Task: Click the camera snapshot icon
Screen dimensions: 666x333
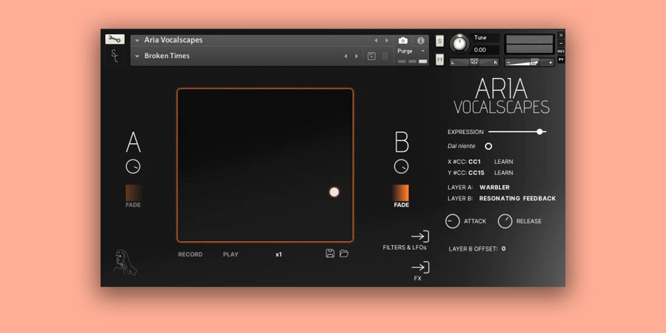Action: [403, 41]
